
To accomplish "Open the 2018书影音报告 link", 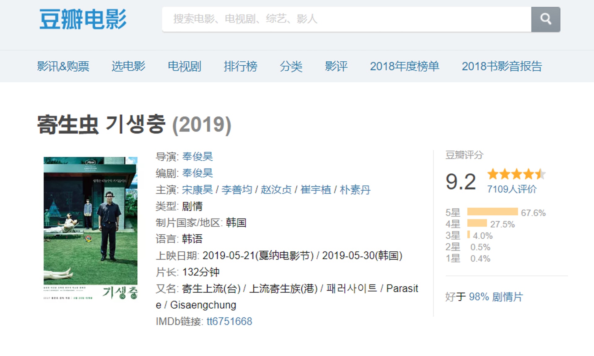I will pyautogui.click(x=502, y=66).
